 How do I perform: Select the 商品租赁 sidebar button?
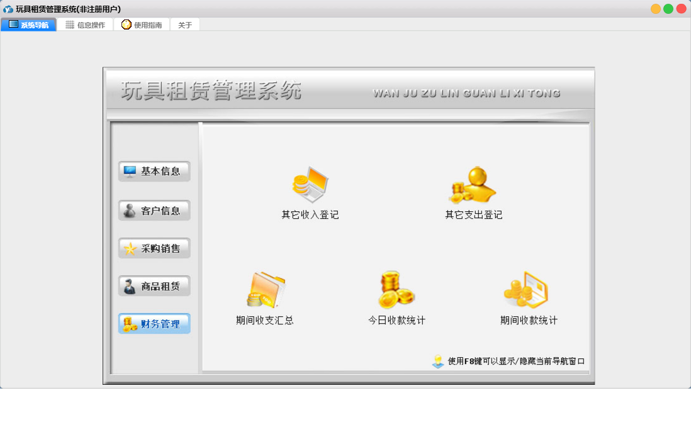pyautogui.click(x=154, y=286)
